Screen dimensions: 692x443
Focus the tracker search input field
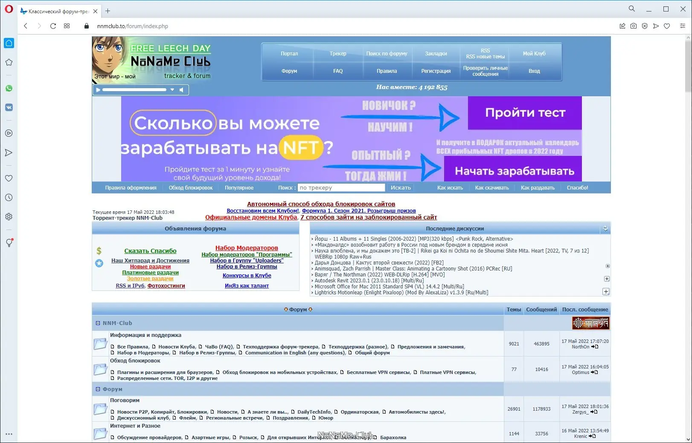(x=341, y=188)
